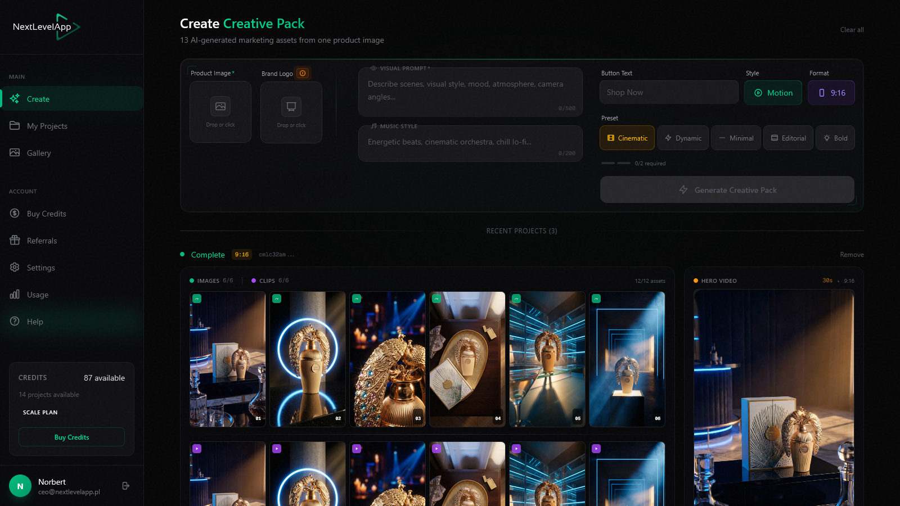Click the Generate Creative Pack button
This screenshot has width=900, height=506.
(x=727, y=189)
